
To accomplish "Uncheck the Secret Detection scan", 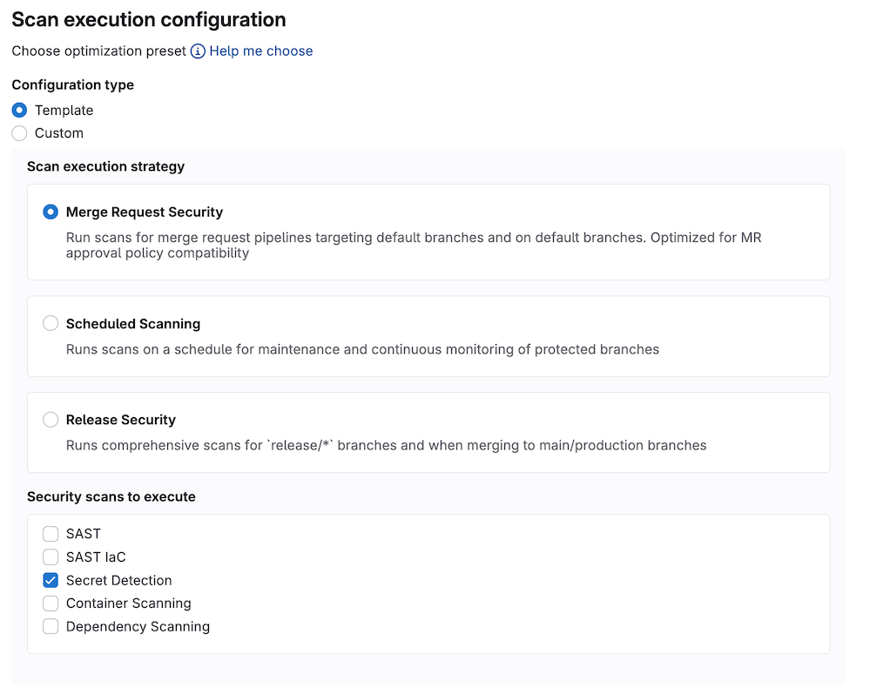I will [51, 580].
